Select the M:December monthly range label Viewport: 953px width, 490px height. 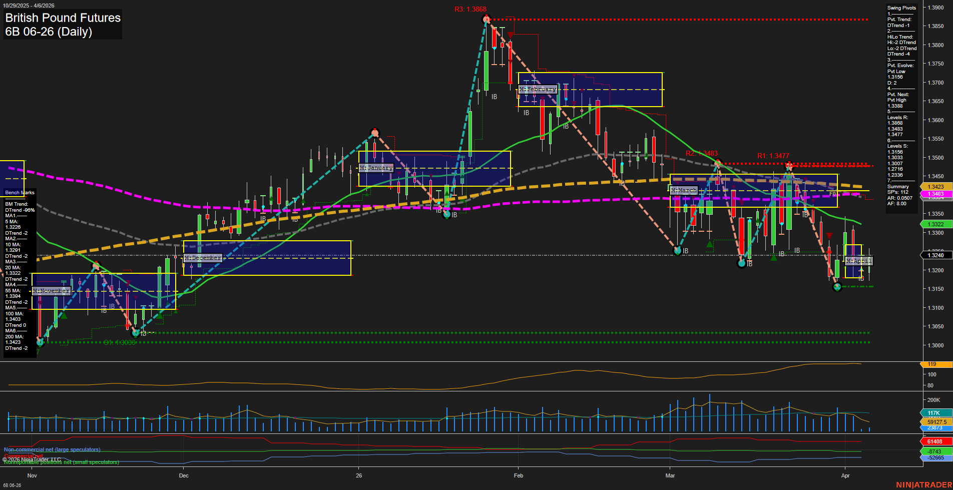point(203,257)
